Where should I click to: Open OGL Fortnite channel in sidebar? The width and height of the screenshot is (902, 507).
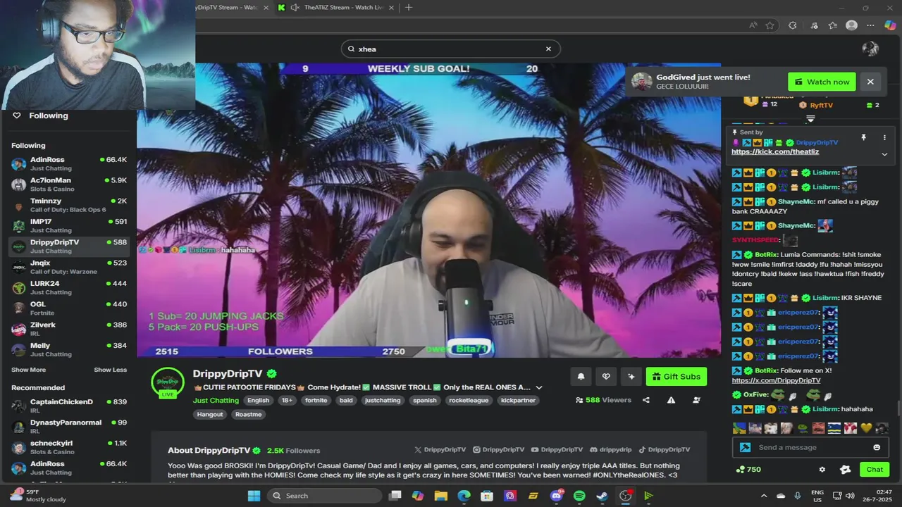click(x=68, y=308)
